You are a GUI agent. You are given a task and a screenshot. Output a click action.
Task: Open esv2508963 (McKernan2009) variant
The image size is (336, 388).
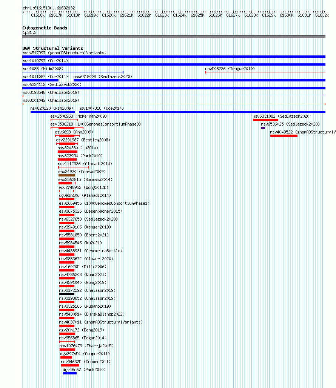pyautogui.click(x=79, y=116)
